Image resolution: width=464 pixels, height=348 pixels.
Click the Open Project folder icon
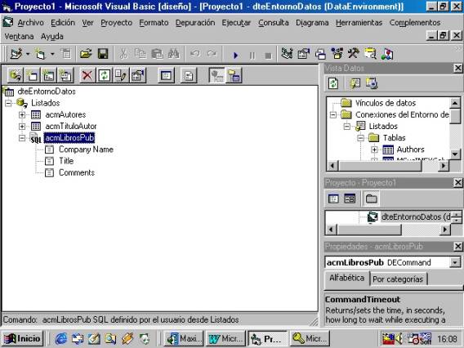tap(86, 54)
